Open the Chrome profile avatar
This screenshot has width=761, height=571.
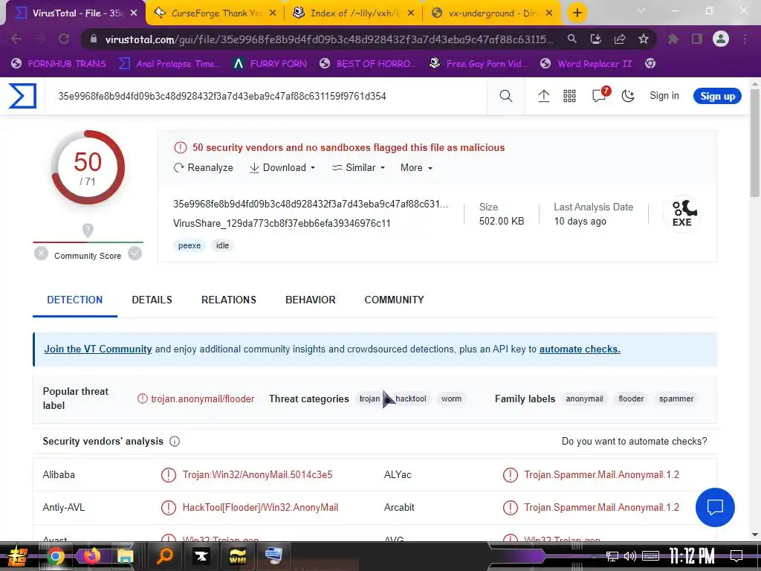pos(721,39)
